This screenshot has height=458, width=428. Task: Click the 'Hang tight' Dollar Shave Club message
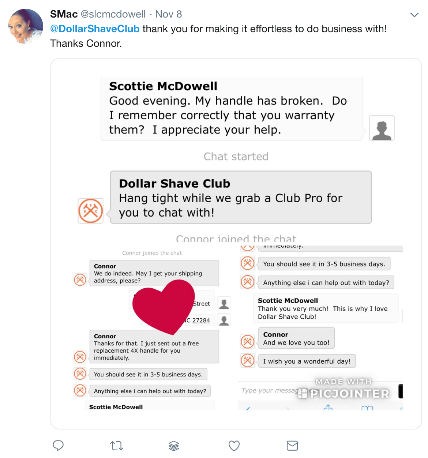[241, 197]
